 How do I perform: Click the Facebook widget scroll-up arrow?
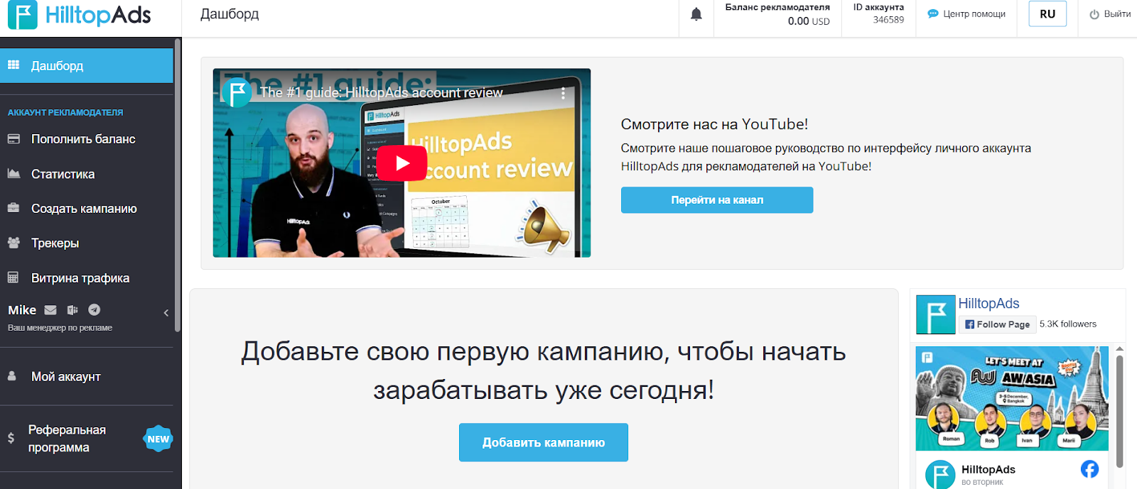(x=1120, y=349)
